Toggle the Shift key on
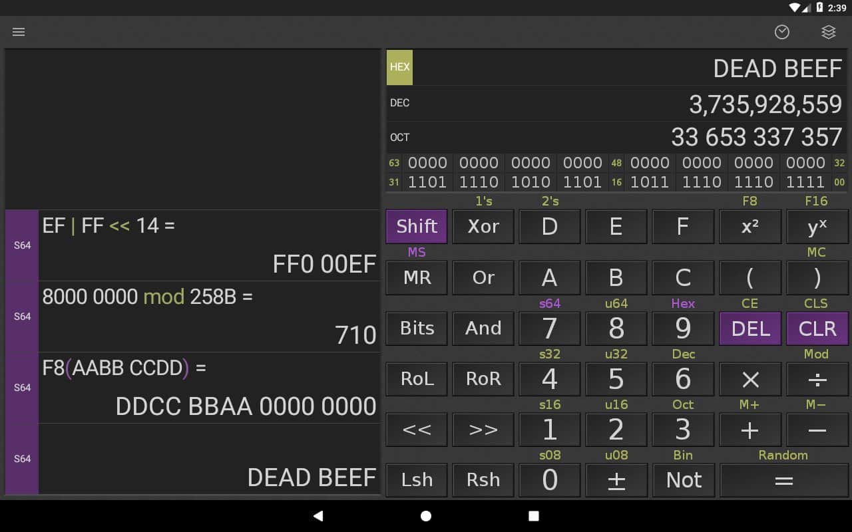Screen dimensions: 852x532 click(x=417, y=227)
